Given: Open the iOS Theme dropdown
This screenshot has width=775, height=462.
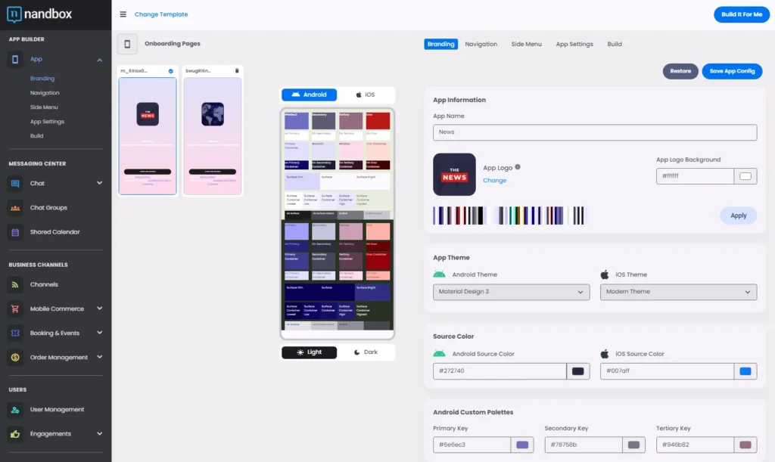Looking at the screenshot, I should (678, 291).
